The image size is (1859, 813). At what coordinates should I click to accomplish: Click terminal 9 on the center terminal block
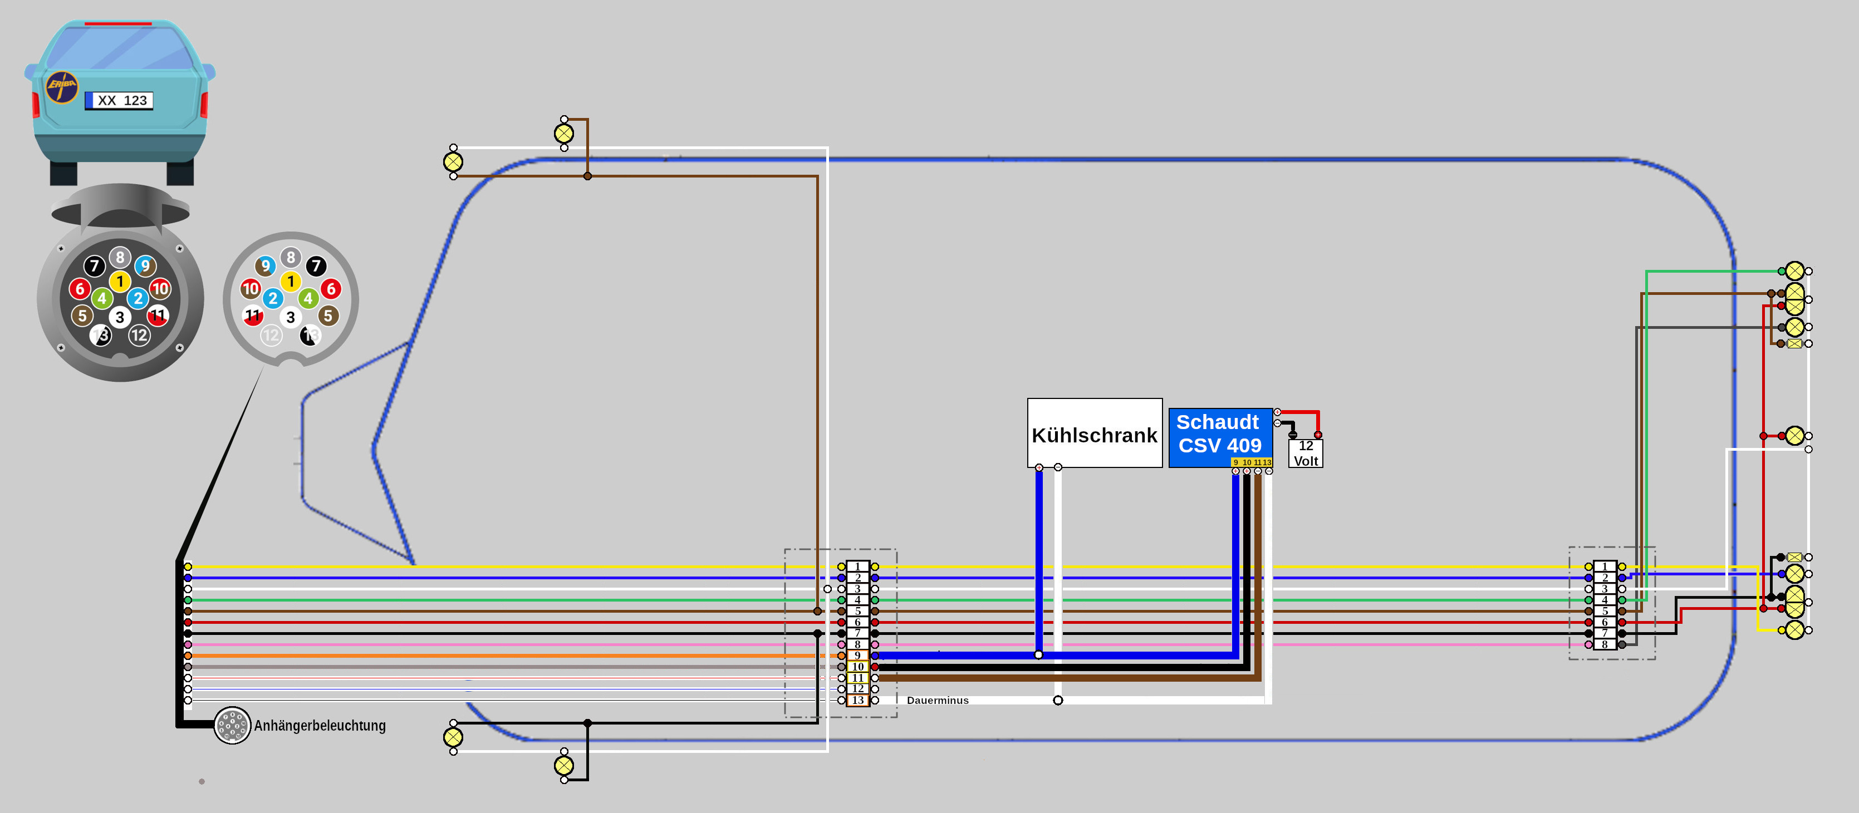(x=857, y=656)
